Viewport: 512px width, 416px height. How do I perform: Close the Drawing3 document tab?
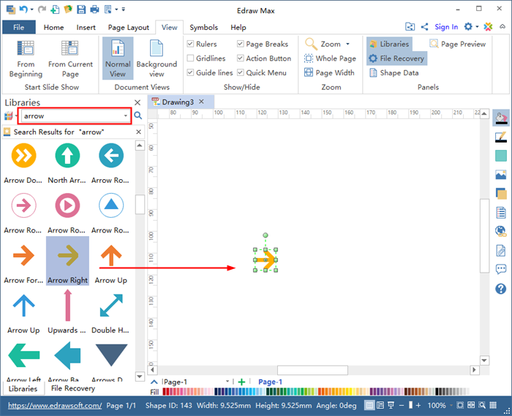[x=201, y=102]
